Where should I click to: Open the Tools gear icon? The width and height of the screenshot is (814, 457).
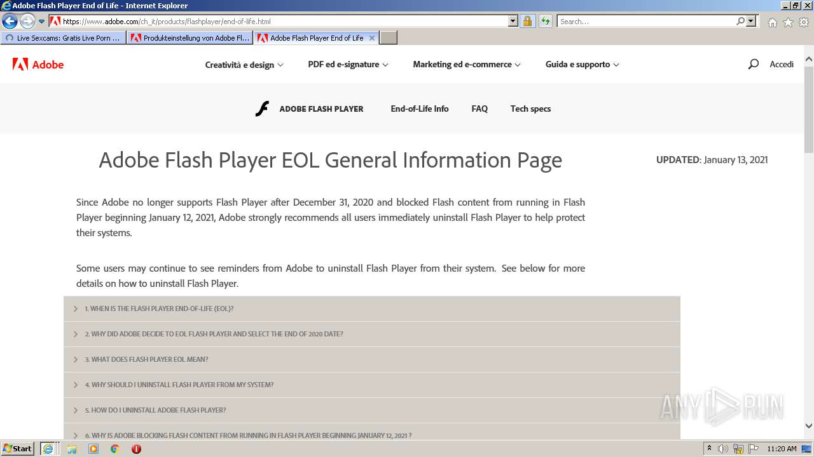pyautogui.click(x=804, y=22)
